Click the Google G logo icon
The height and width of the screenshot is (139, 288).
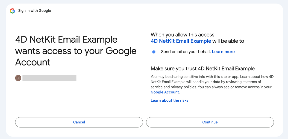[x=13, y=11]
